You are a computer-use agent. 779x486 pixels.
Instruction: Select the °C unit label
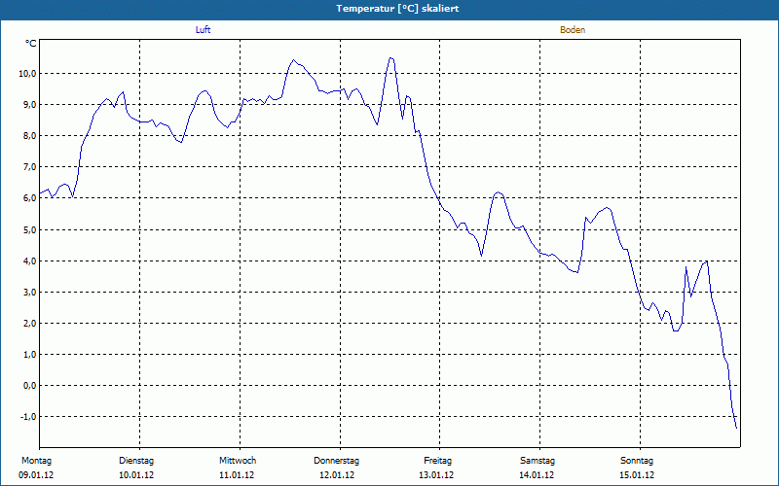(x=31, y=44)
